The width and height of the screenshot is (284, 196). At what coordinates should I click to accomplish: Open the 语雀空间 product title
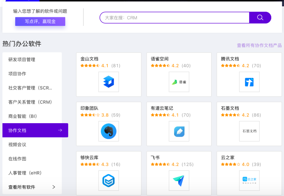[160, 59]
